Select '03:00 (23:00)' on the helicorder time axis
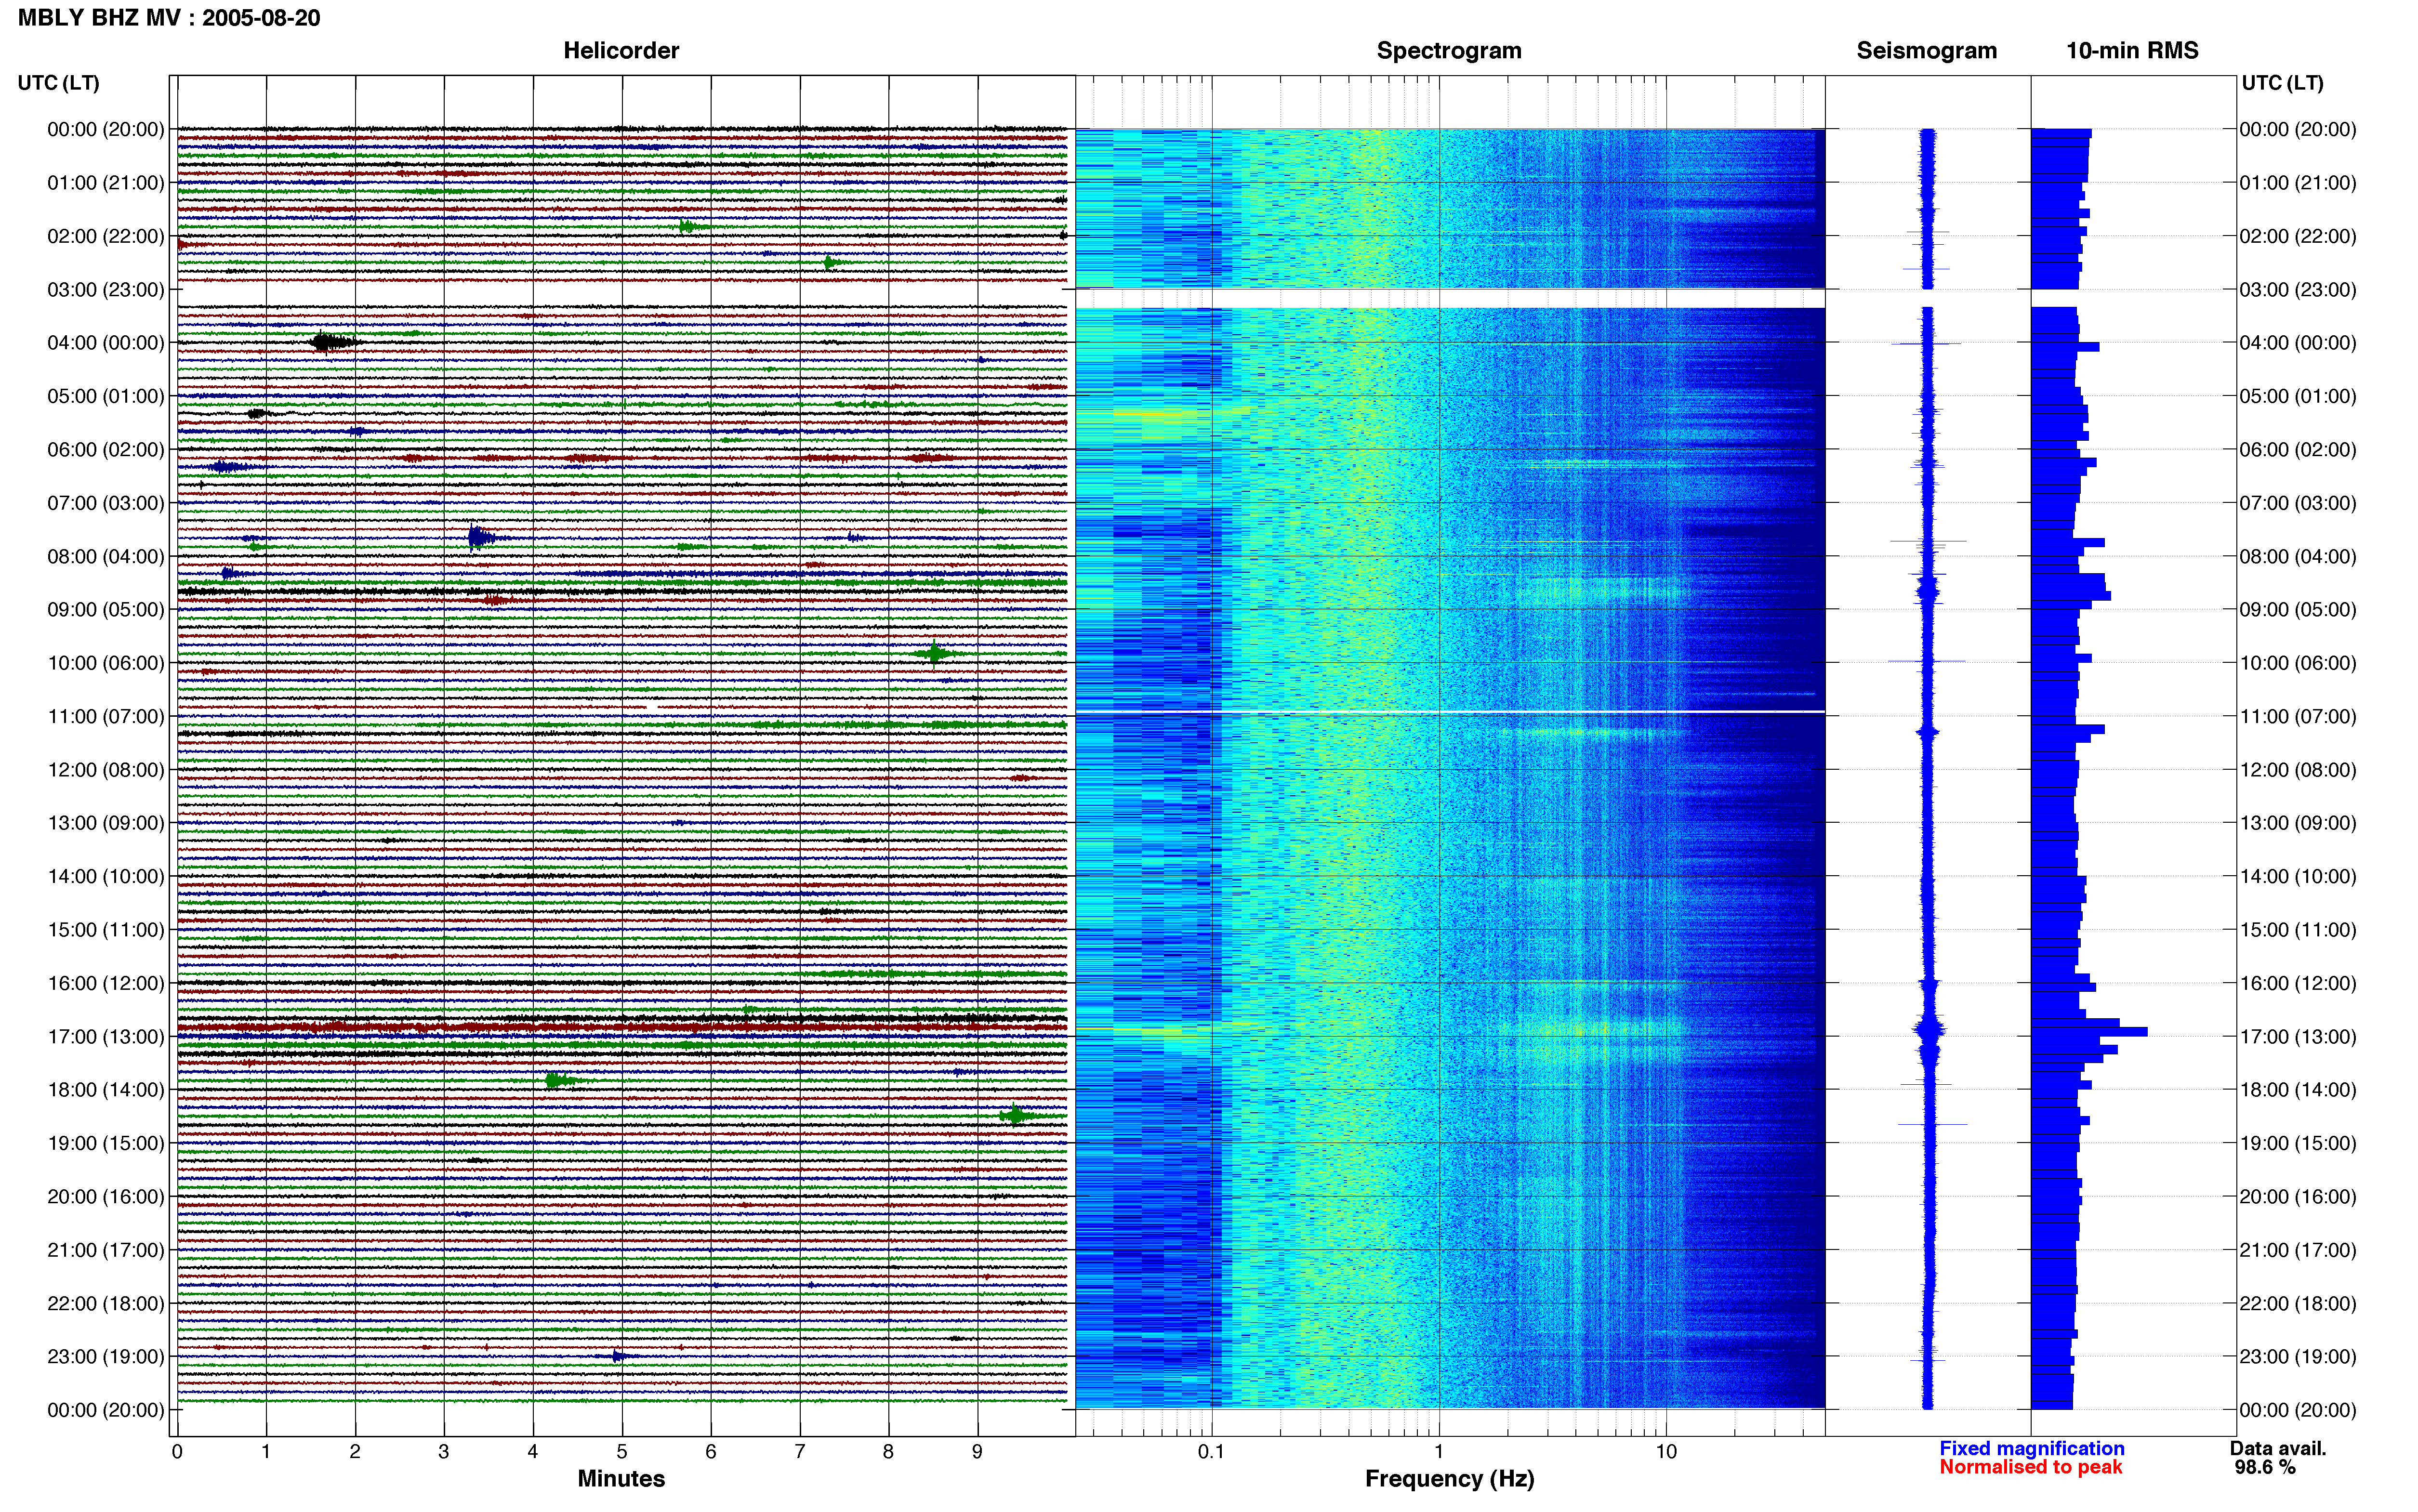Screen dimensions: 2418x1512 [106, 290]
